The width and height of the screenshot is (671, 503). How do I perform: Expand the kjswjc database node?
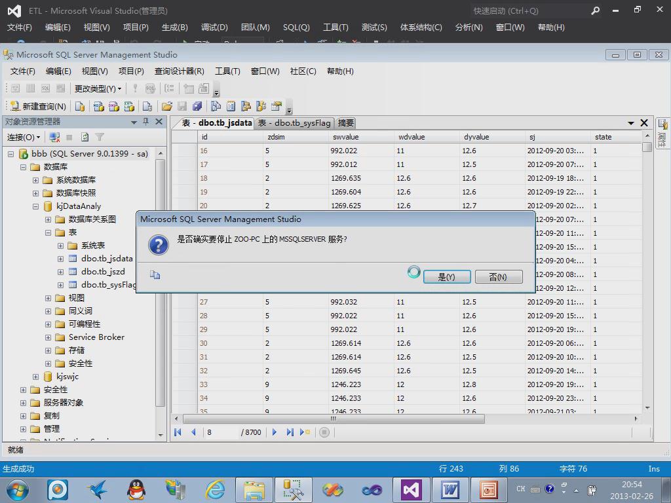pos(35,377)
